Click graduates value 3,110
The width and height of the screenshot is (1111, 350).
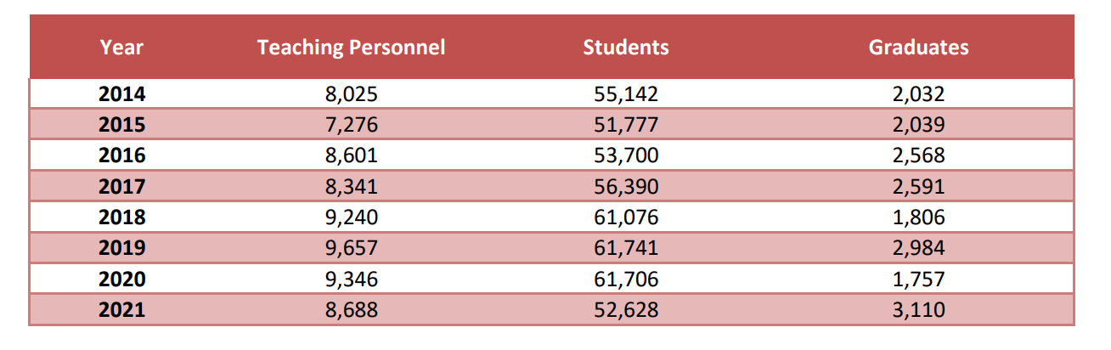pos(918,310)
